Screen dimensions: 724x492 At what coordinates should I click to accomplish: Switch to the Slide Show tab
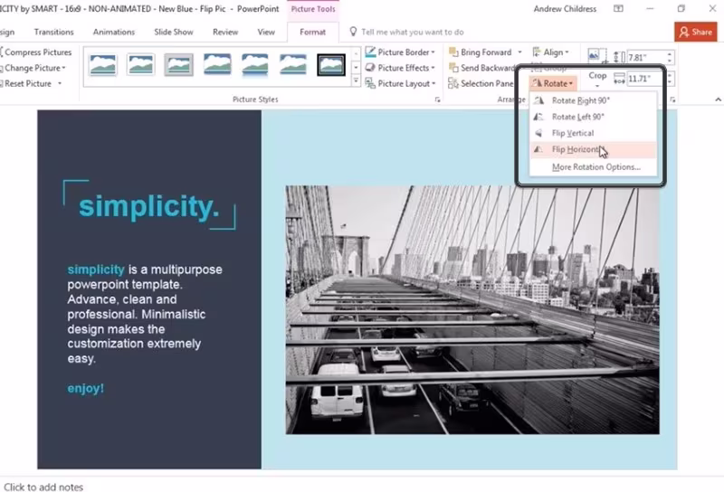tap(174, 32)
